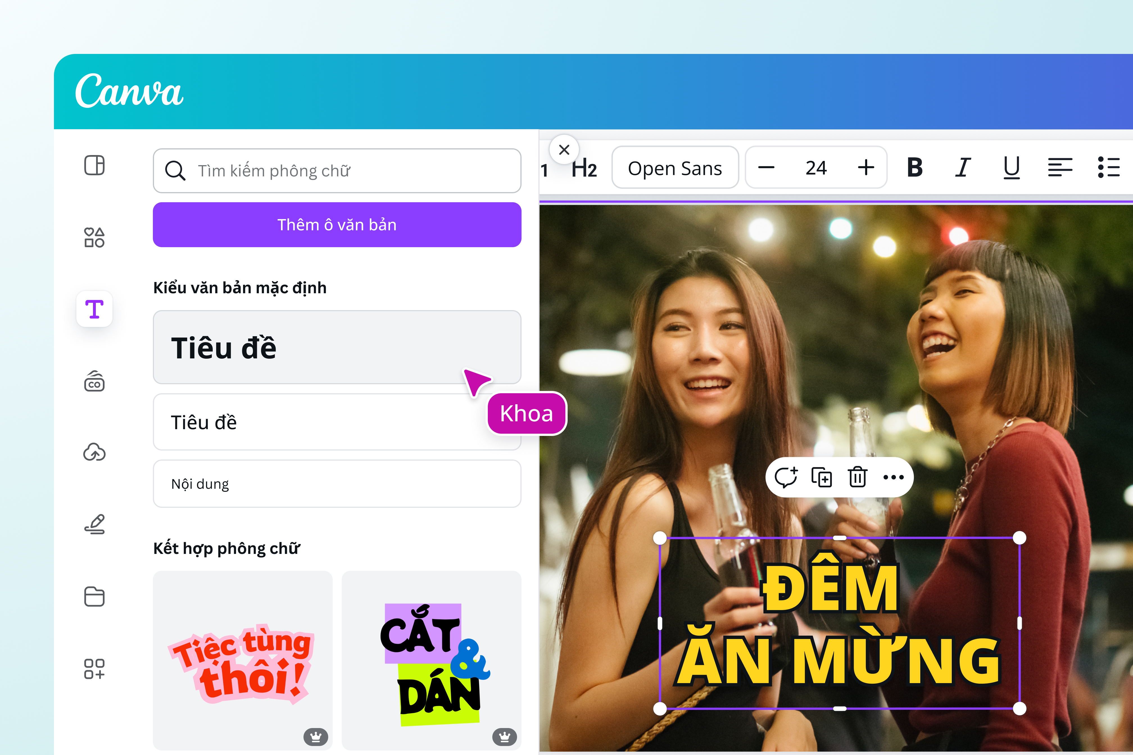The height and width of the screenshot is (755, 1133).
Task: Select the Text tool in sidebar
Action: point(94,309)
